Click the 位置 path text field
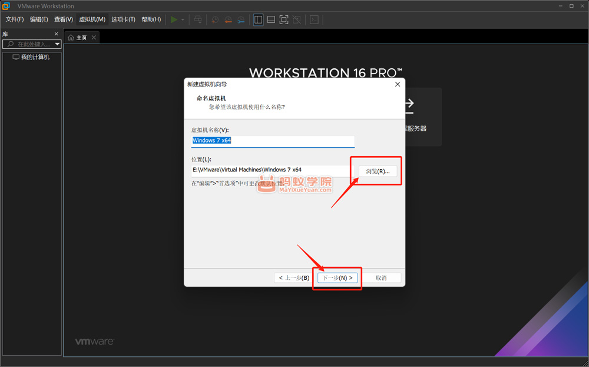 pyautogui.click(x=270, y=170)
